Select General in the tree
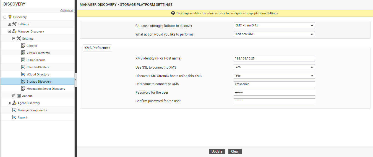This screenshot has width=373, height=157. pos(32,46)
